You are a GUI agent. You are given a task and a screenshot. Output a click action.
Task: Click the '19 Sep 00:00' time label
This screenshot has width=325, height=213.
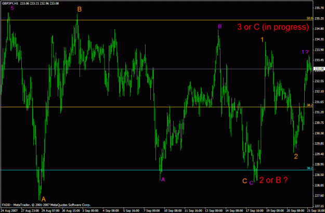point(275,210)
